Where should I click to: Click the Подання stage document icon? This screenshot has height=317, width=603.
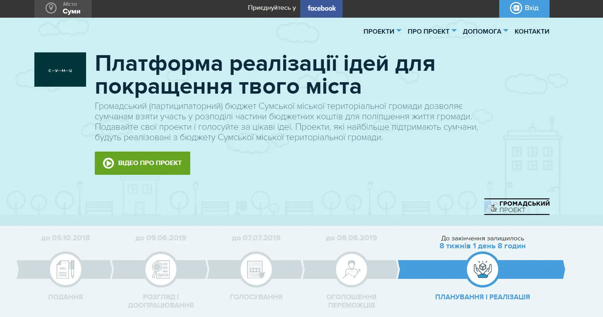66,269
